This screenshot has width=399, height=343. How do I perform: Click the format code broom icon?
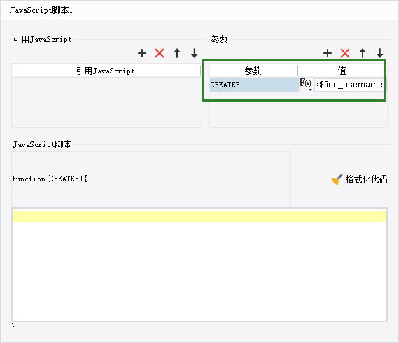[x=337, y=179]
